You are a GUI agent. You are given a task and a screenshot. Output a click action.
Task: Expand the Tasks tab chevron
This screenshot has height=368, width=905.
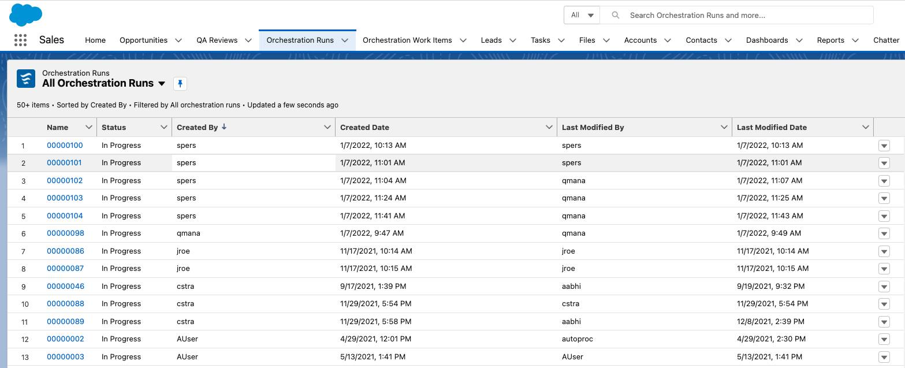[x=561, y=40]
